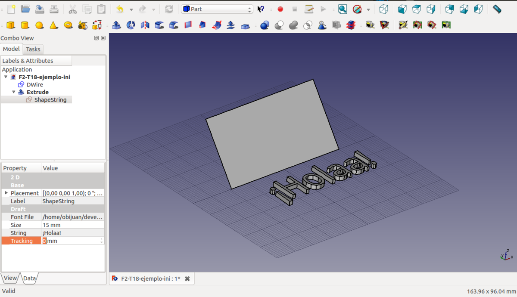Create a cylinder primitive

click(25, 25)
